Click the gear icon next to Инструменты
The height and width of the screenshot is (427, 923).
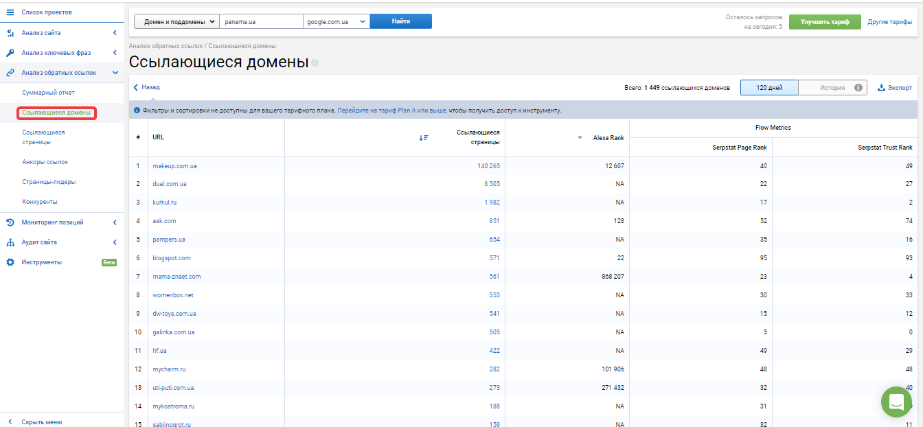click(10, 262)
